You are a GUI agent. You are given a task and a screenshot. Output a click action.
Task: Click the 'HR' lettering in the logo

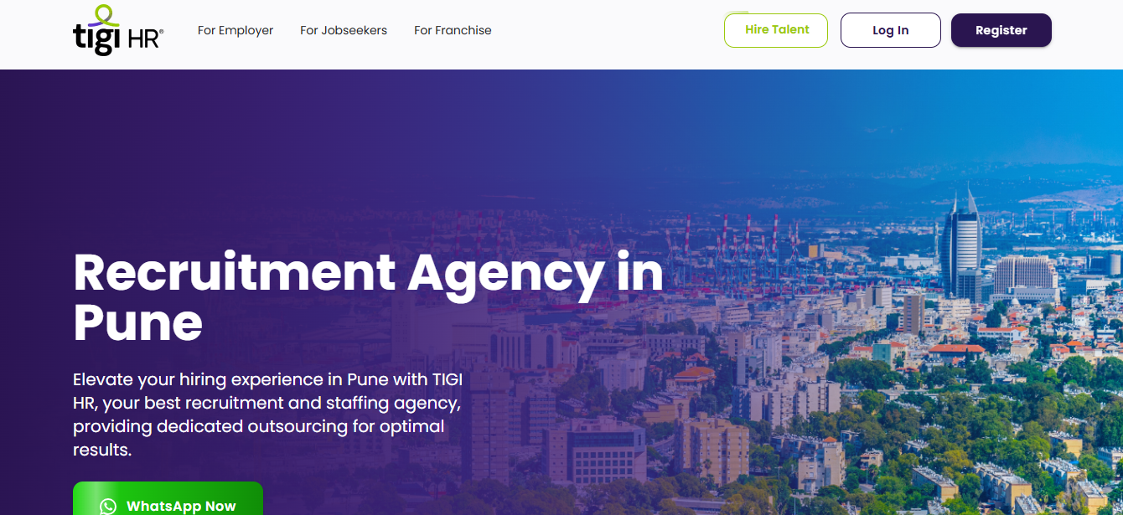pyautogui.click(x=145, y=37)
